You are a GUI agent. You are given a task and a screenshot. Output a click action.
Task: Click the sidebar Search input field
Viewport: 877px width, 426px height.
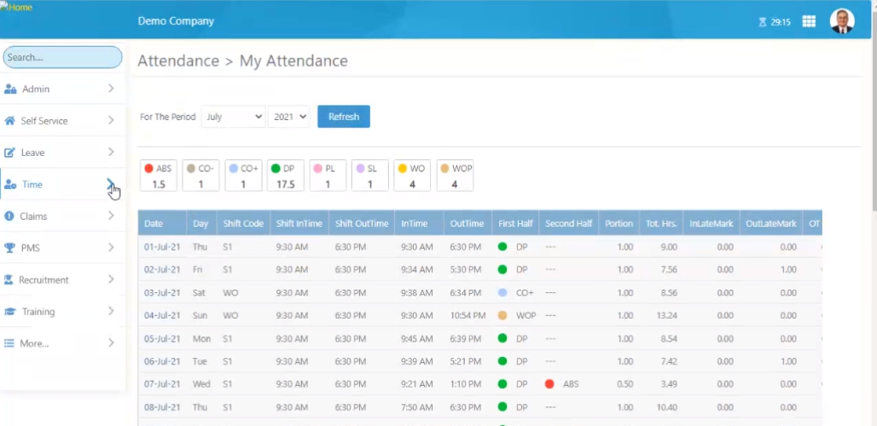[x=62, y=57]
